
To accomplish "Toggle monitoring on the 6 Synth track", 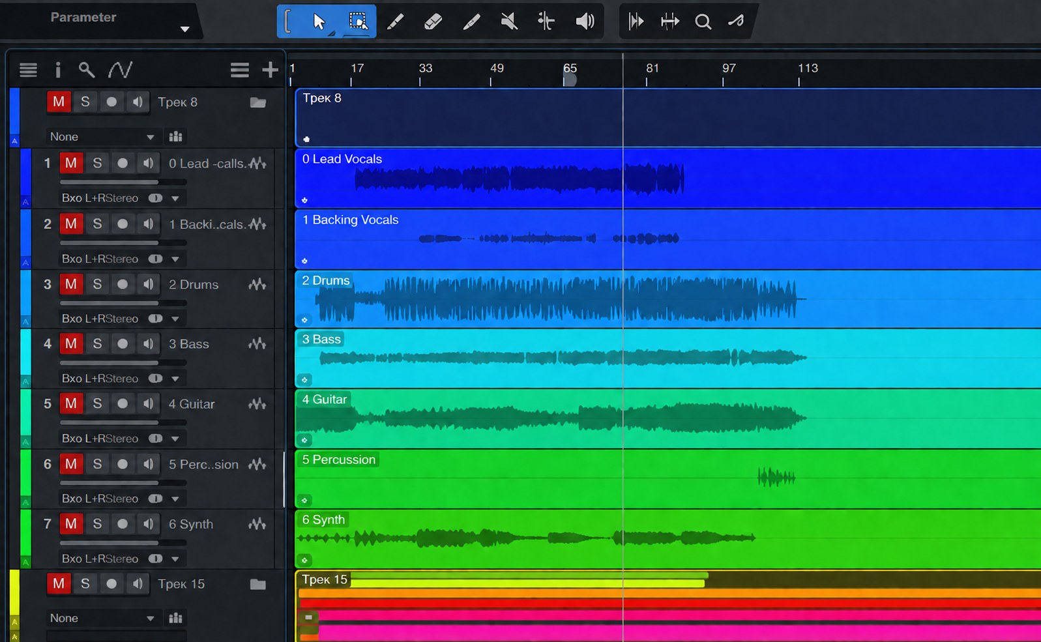I will [149, 524].
